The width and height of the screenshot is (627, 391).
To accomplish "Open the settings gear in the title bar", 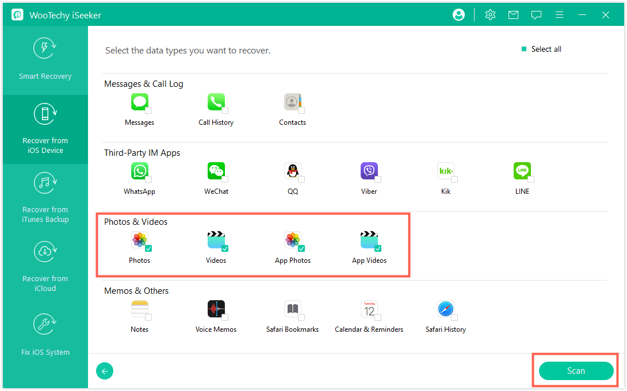I will coord(490,14).
